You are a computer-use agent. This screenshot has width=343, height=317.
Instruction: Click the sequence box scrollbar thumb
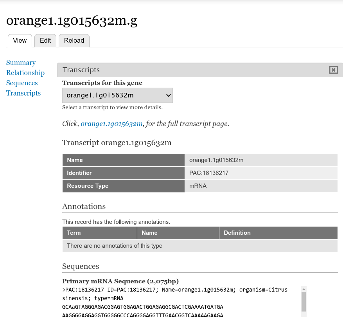(303, 301)
